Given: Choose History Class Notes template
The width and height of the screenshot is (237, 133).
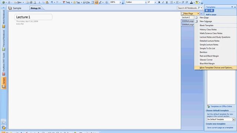Looking at the screenshot, I should coord(216,30).
